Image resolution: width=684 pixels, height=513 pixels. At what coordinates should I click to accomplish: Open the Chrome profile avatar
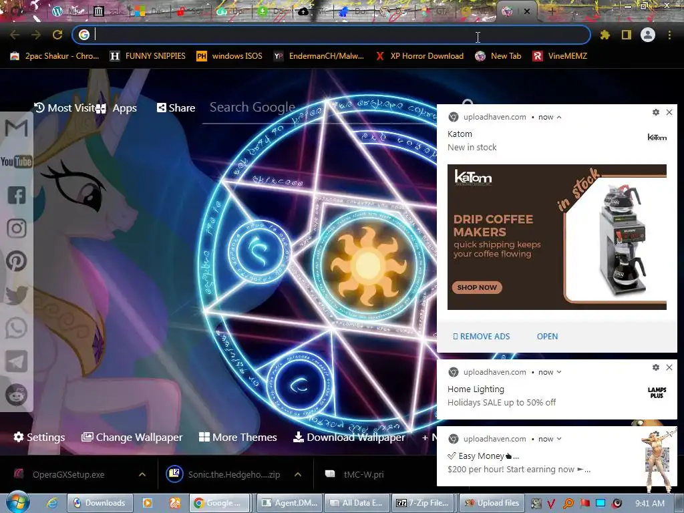[x=648, y=35]
